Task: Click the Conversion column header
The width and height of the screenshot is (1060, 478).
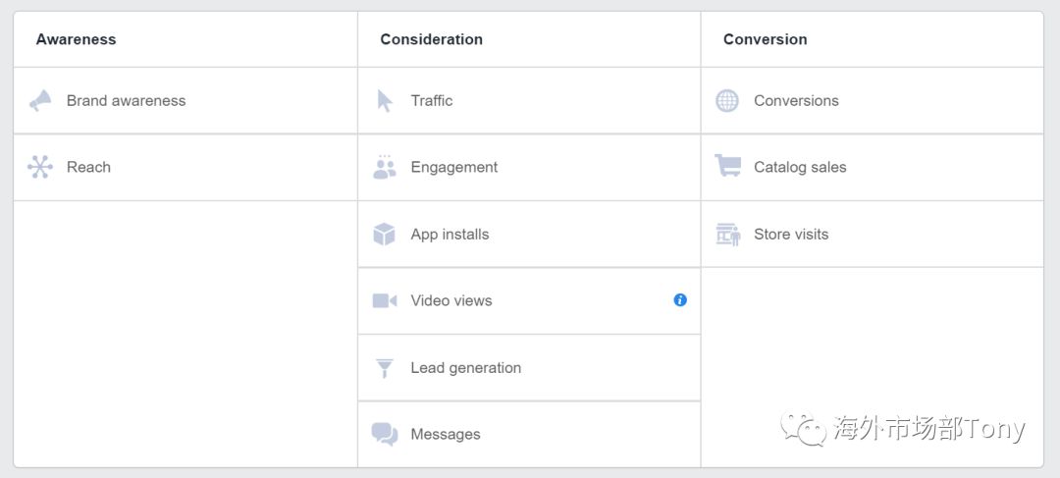Action: coord(766,39)
